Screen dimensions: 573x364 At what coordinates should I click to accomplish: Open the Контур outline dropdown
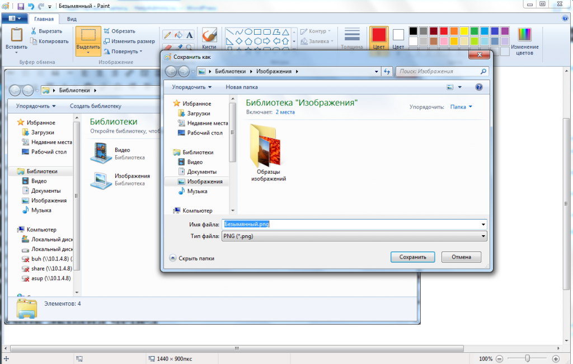(x=316, y=31)
